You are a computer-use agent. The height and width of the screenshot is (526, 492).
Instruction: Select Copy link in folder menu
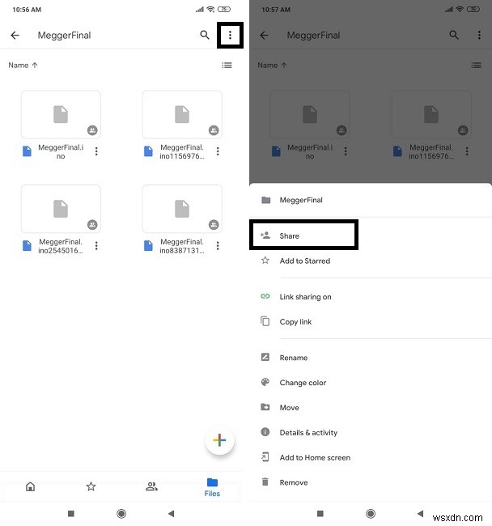[371, 322]
